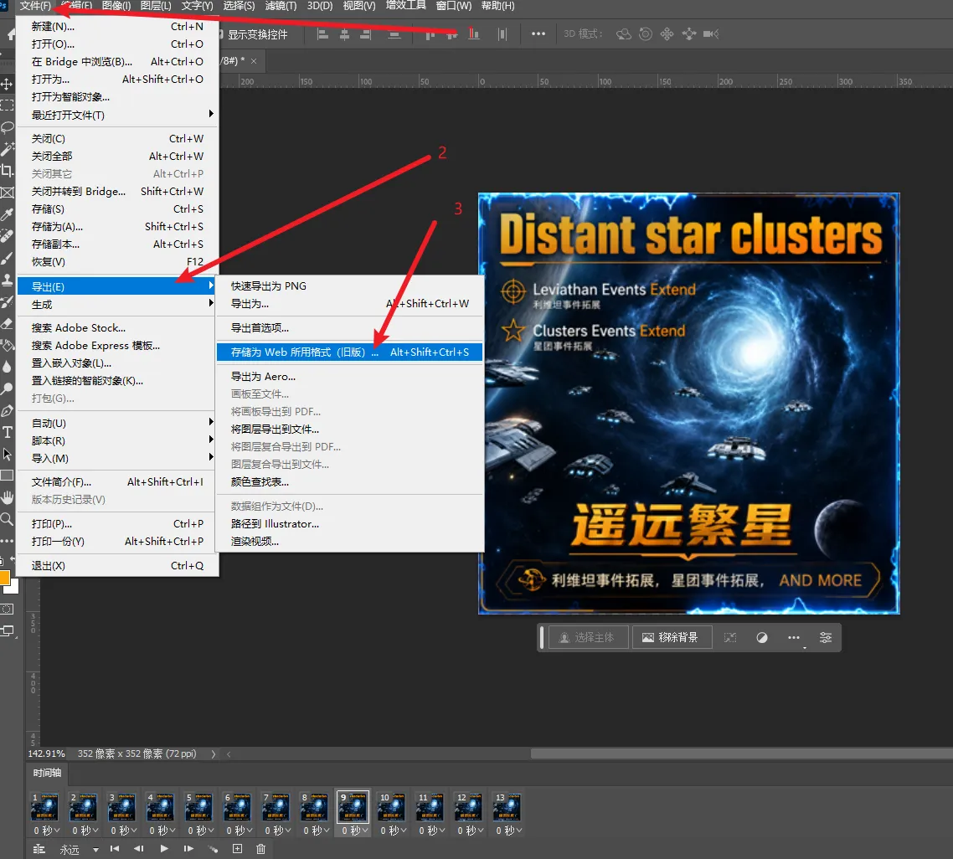The height and width of the screenshot is (859, 953).
Task: Click align left edges icon
Action: (323, 34)
